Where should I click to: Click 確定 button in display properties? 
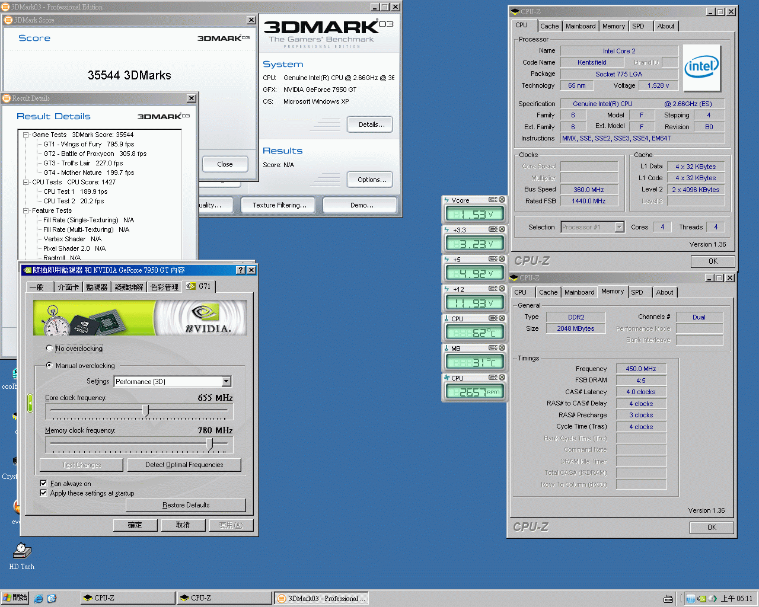[x=135, y=525]
